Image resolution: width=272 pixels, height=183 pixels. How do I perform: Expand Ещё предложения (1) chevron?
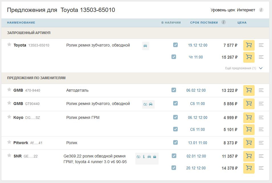(261, 68)
